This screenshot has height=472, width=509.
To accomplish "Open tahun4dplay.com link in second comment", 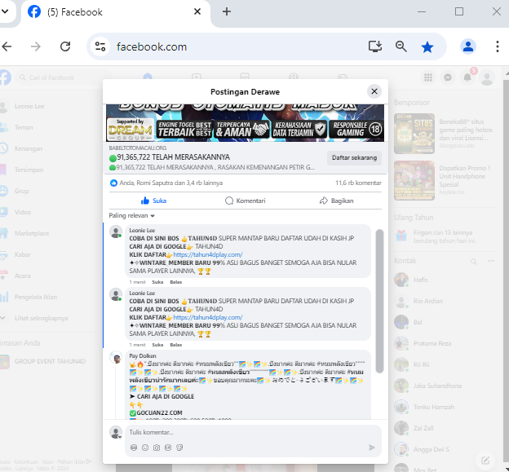I will click(208, 318).
